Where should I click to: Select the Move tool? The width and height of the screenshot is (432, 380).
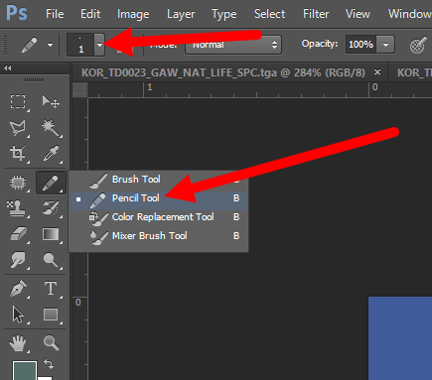pyautogui.click(x=51, y=102)
